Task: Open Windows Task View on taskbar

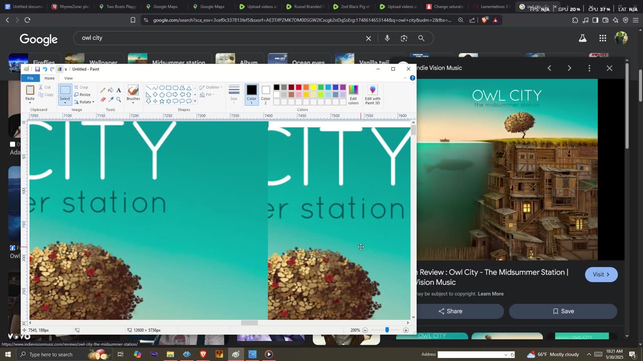Action: pyautogui.click(x=121, y=354)
